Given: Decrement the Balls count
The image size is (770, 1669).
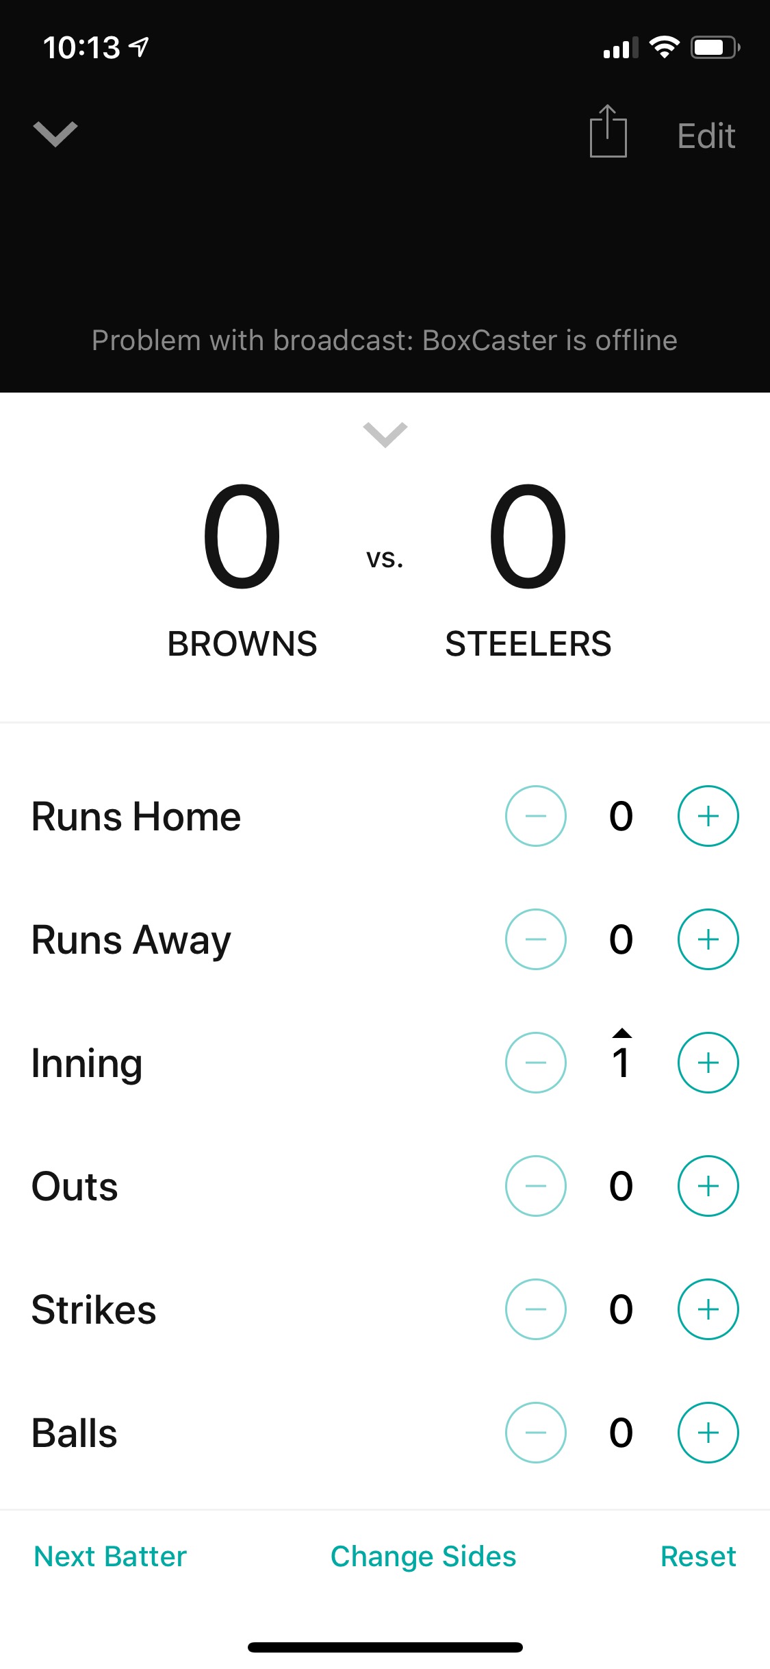Looking at the screenshot, I should (535, 1433).
